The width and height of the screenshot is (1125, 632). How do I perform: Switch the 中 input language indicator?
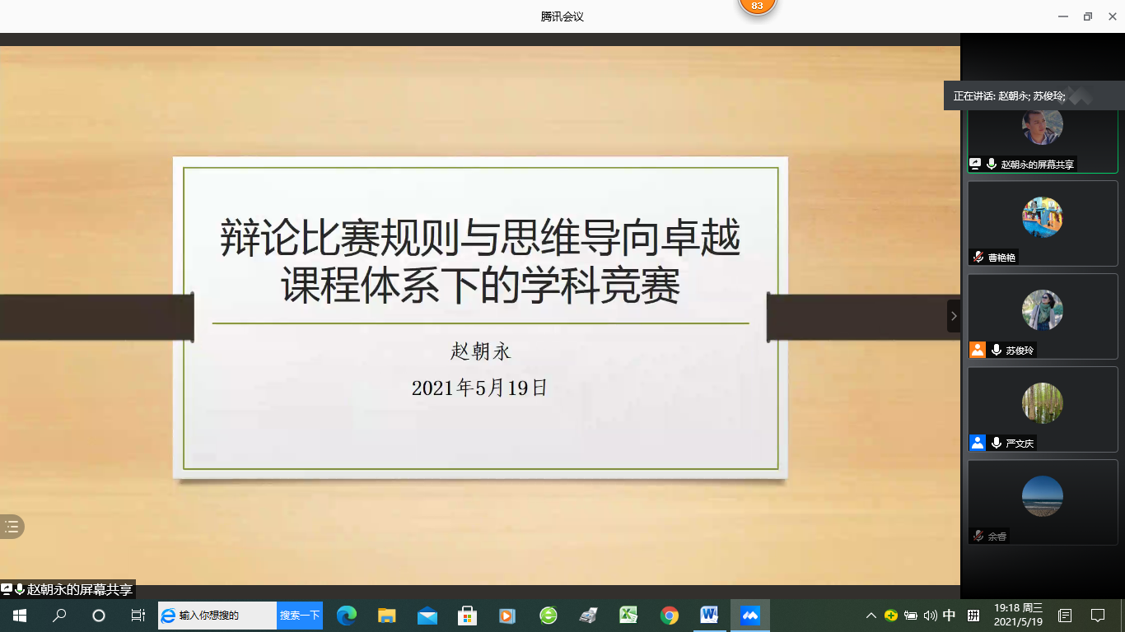tap(950, 616)
